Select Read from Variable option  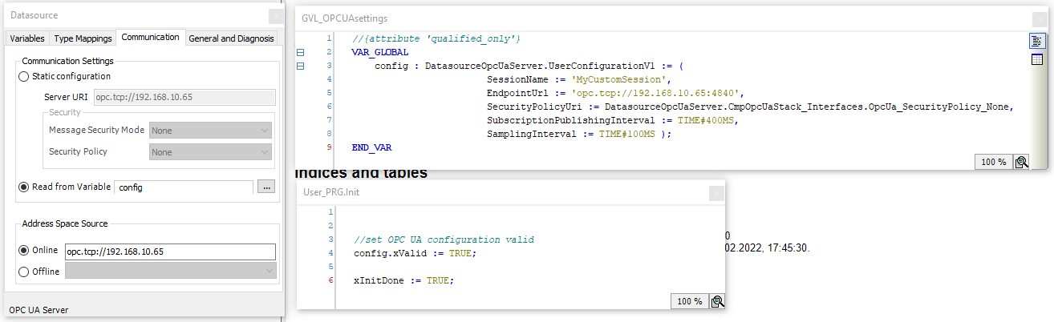[23, 187]
